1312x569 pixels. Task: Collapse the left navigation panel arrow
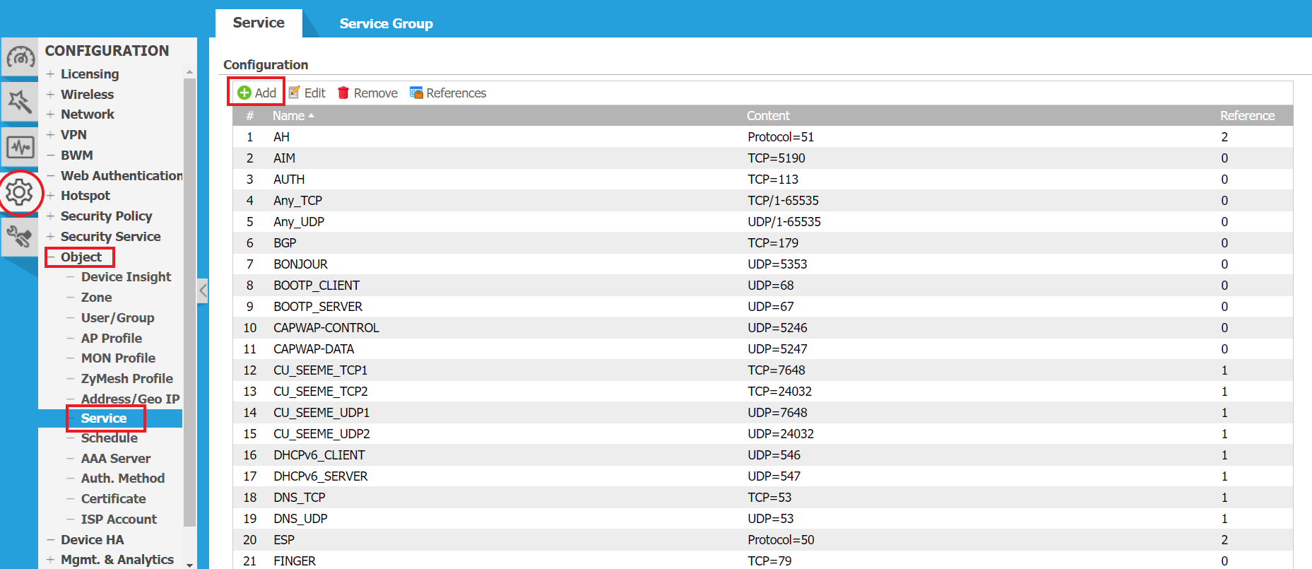203,290
